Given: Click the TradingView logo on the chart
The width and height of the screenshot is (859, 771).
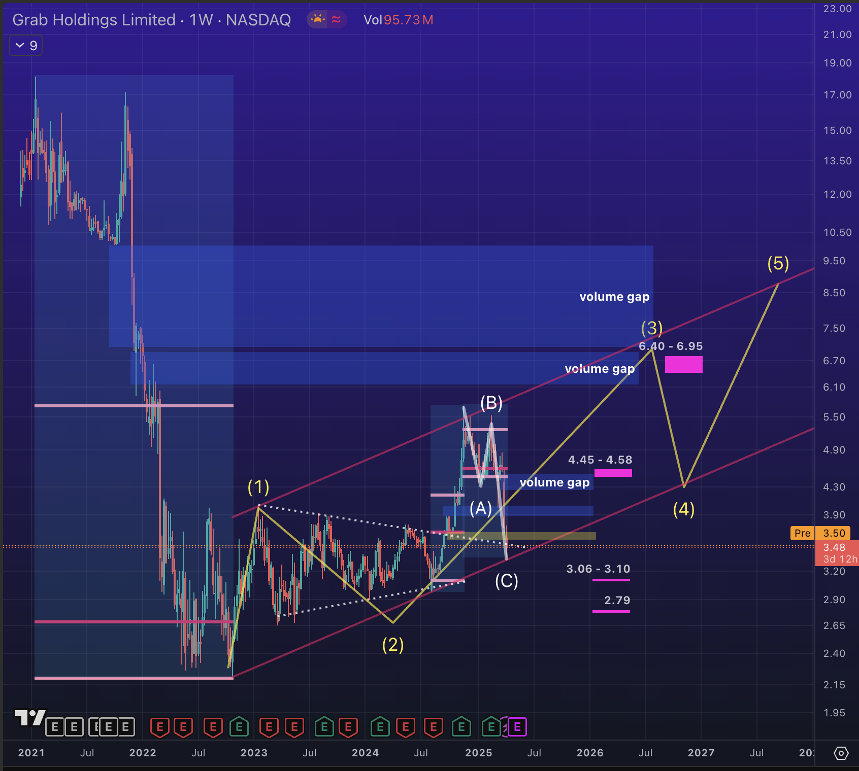Looking at the screenshot, I should click(x=29, y=717).
